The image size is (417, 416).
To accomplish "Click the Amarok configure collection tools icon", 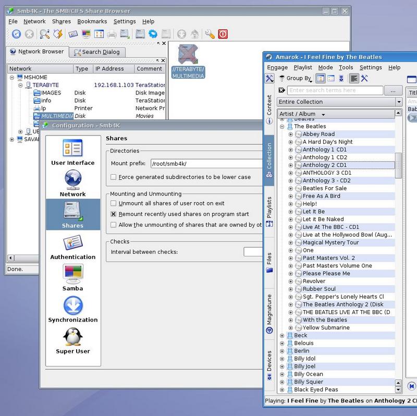I will [364, 79].
